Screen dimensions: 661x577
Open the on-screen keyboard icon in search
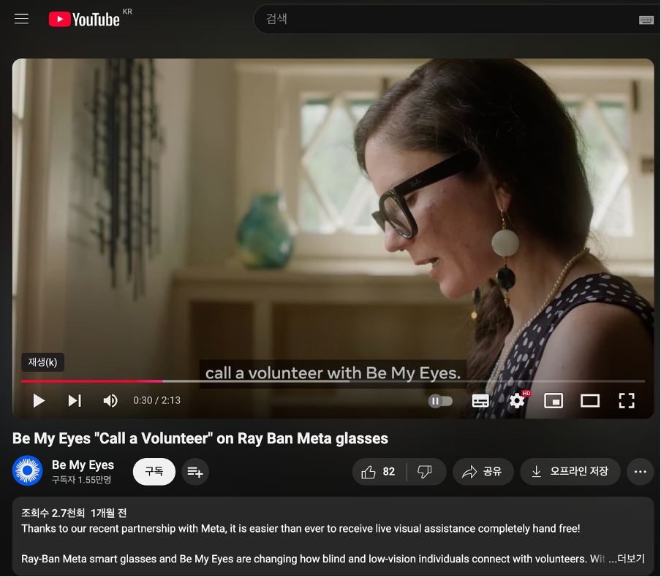coord(646,20)
